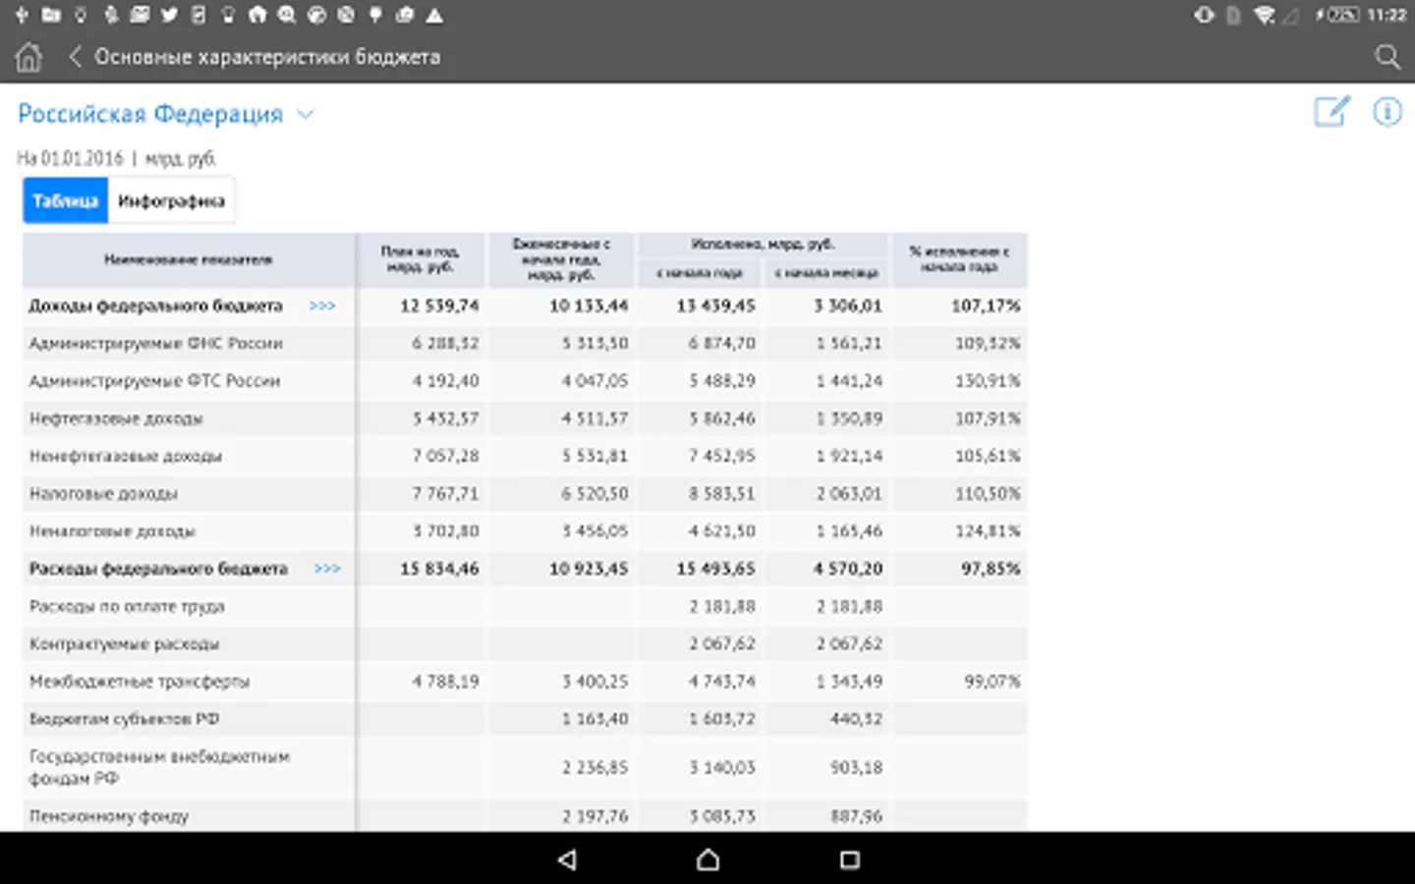Screen dimensions: 1415x884
Task: Tap the 15 834,46 plan value
Action: click(x=439, y=569)
